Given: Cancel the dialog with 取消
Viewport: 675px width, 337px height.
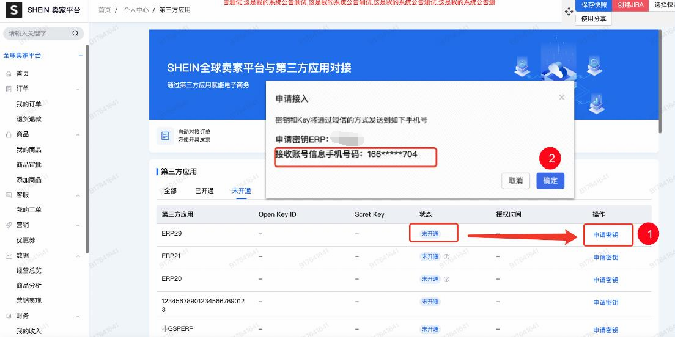Looking at the screenshot, I should coord(515,181).
